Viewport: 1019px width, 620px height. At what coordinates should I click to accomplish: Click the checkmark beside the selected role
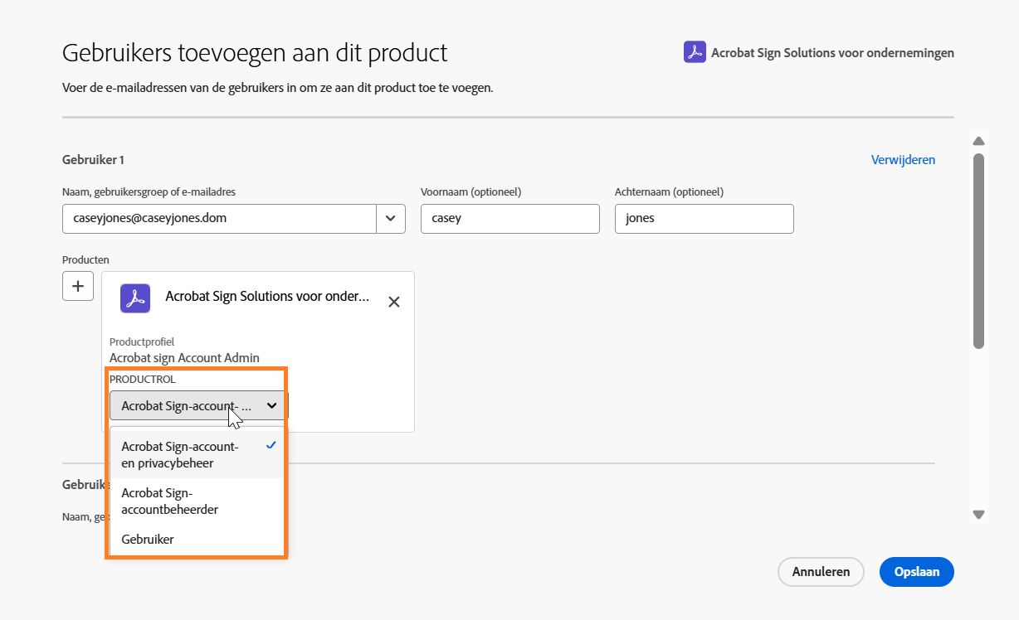click(x=271, y=445)
